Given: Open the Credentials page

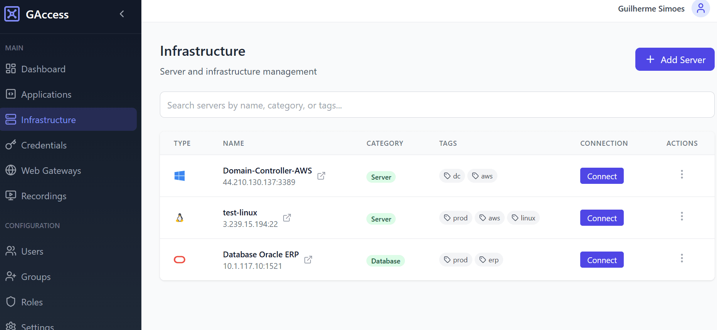Looking at the screenshot, I should coord(44,145).
